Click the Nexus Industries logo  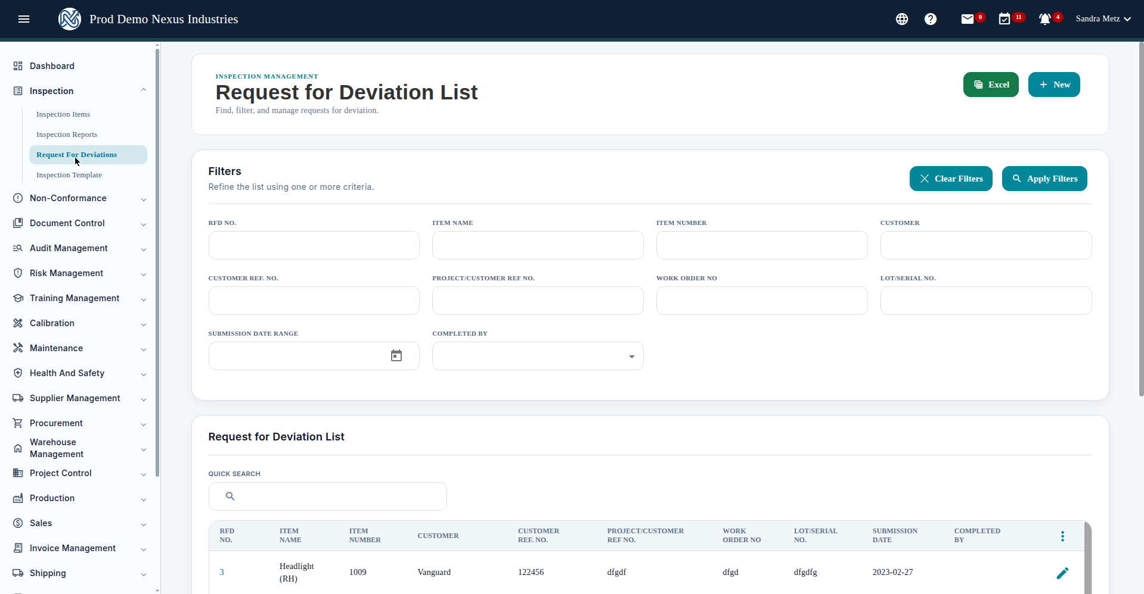tap(70, 19)
